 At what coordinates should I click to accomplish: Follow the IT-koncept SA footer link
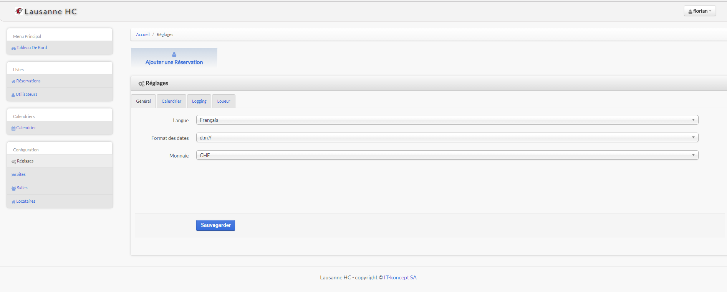[400, 277]
